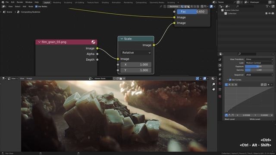276x155 pixels.
Task: Click the open image folder icon
Action: tap(121, 78)
